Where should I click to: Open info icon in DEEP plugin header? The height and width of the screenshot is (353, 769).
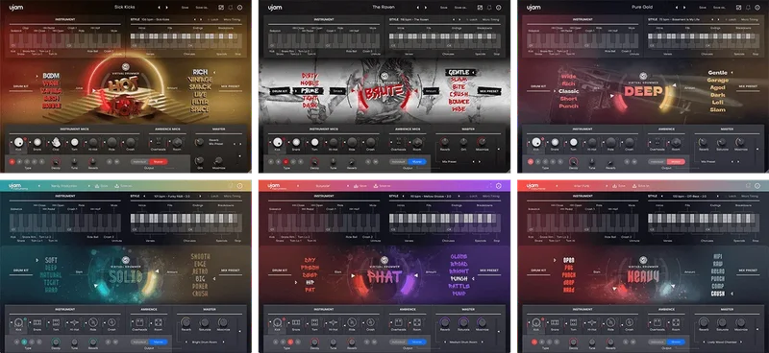pyautogui.click(x=757, y=8)
